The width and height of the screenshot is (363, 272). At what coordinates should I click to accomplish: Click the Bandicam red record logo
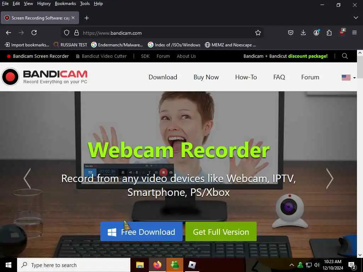10,77
